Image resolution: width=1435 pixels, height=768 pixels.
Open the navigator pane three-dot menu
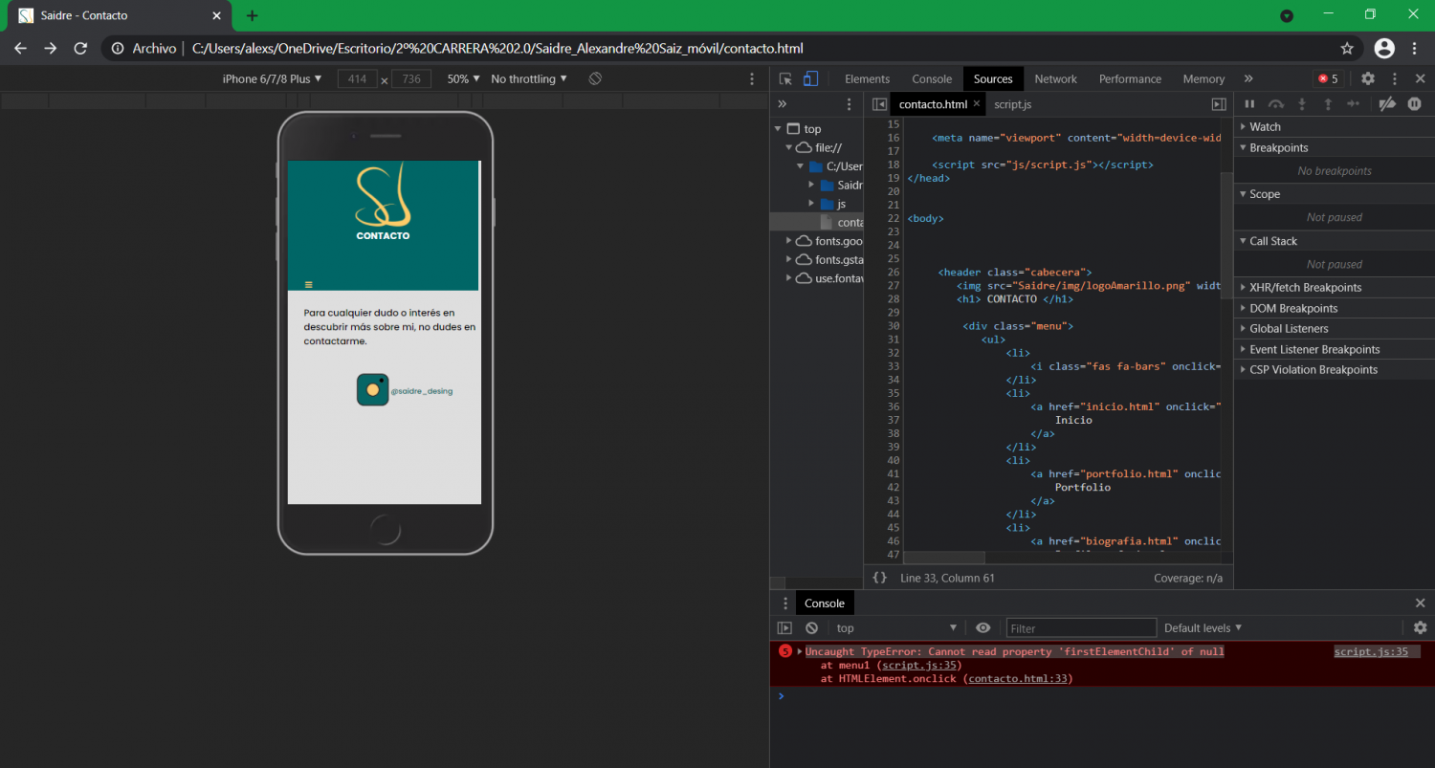(x=849, y=104)
